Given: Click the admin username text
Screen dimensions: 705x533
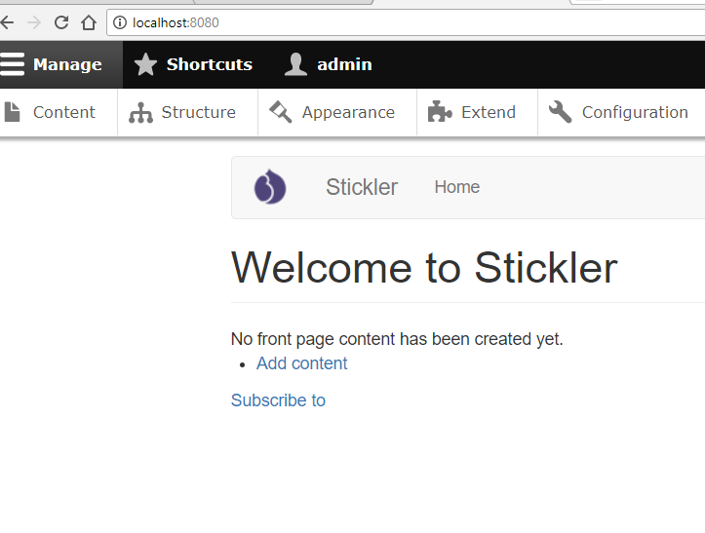Looking at the screenshot, I should point(344,64).
